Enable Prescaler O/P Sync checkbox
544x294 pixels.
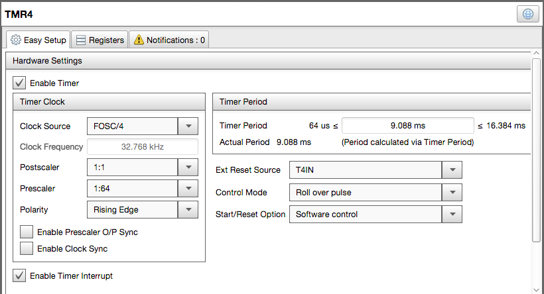(x=27, y=232)
